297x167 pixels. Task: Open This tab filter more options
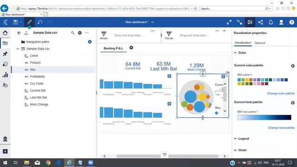click(217, 31)
